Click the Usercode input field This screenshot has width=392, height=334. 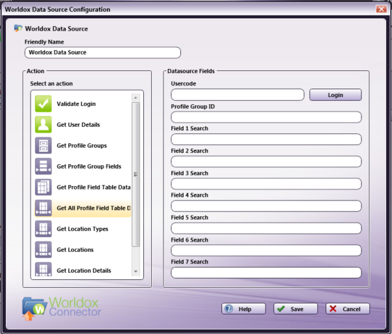click(x=238, y=95)
